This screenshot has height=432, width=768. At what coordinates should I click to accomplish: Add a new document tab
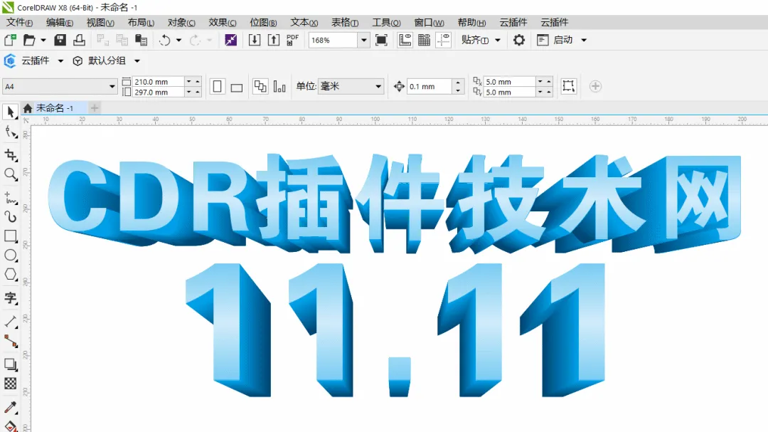click(95, 108)
